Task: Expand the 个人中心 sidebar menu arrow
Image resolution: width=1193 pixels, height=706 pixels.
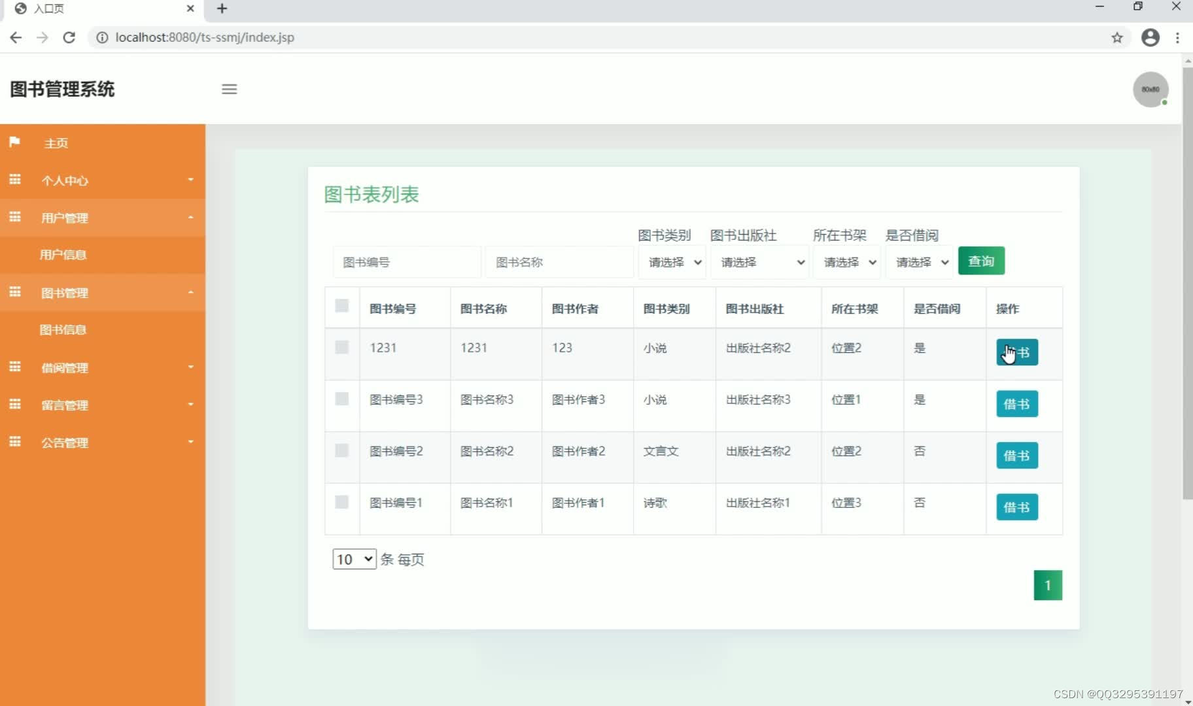Action: pos(190,179)
